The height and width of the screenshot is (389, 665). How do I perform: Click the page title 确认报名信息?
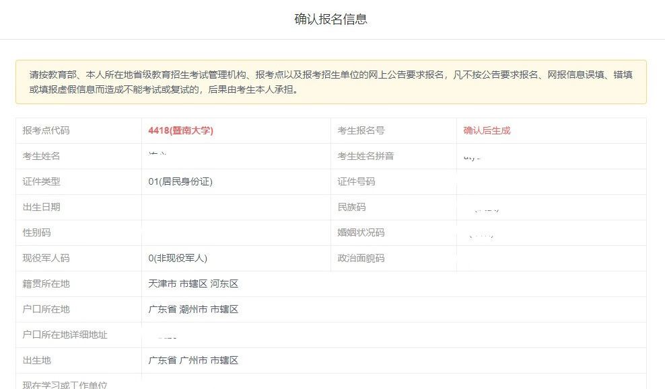tap(330, 19)
